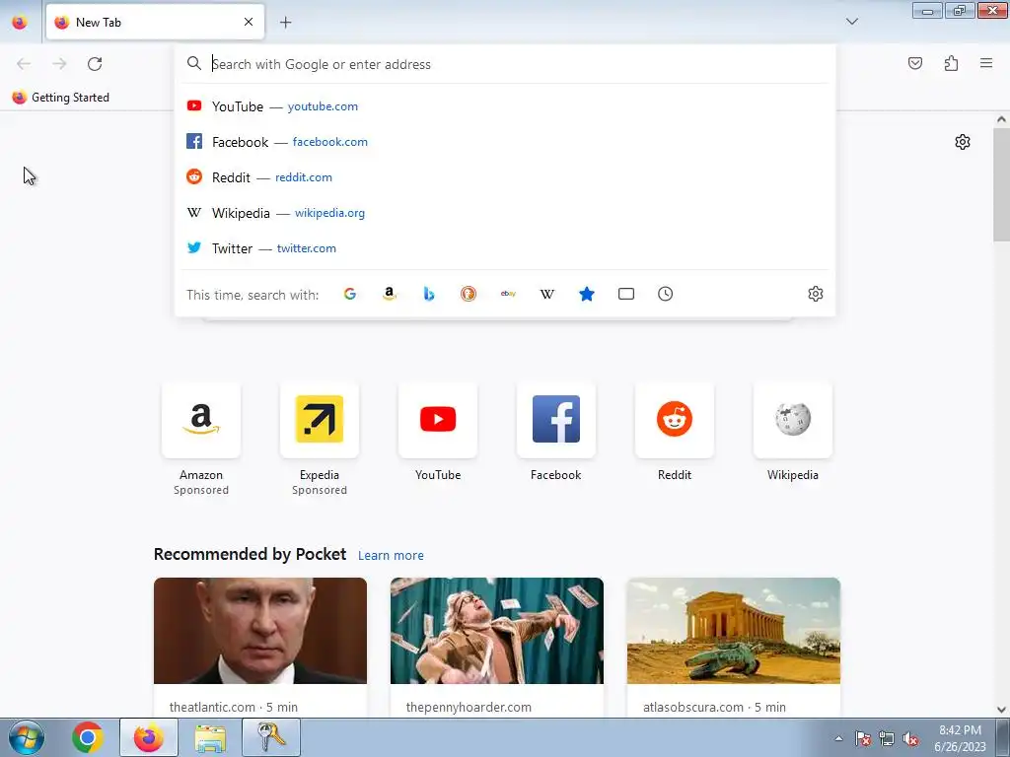The height and width of the screenshot is (757, 1010).
Task: Open theatlantic.com Pocket story
Action: tap(260, 647)
